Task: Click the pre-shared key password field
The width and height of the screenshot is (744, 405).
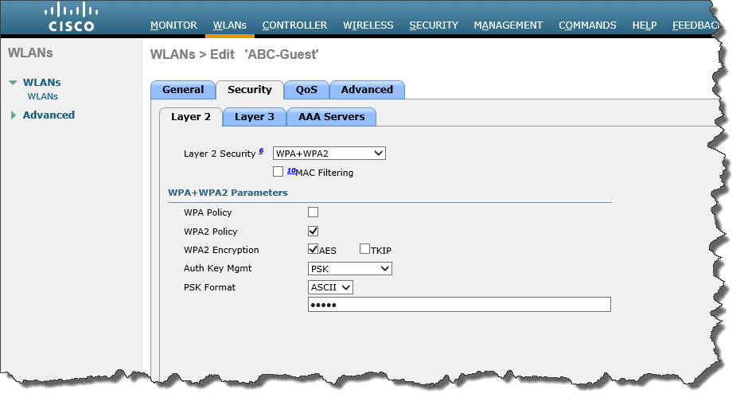Action: tap(459, 305)
